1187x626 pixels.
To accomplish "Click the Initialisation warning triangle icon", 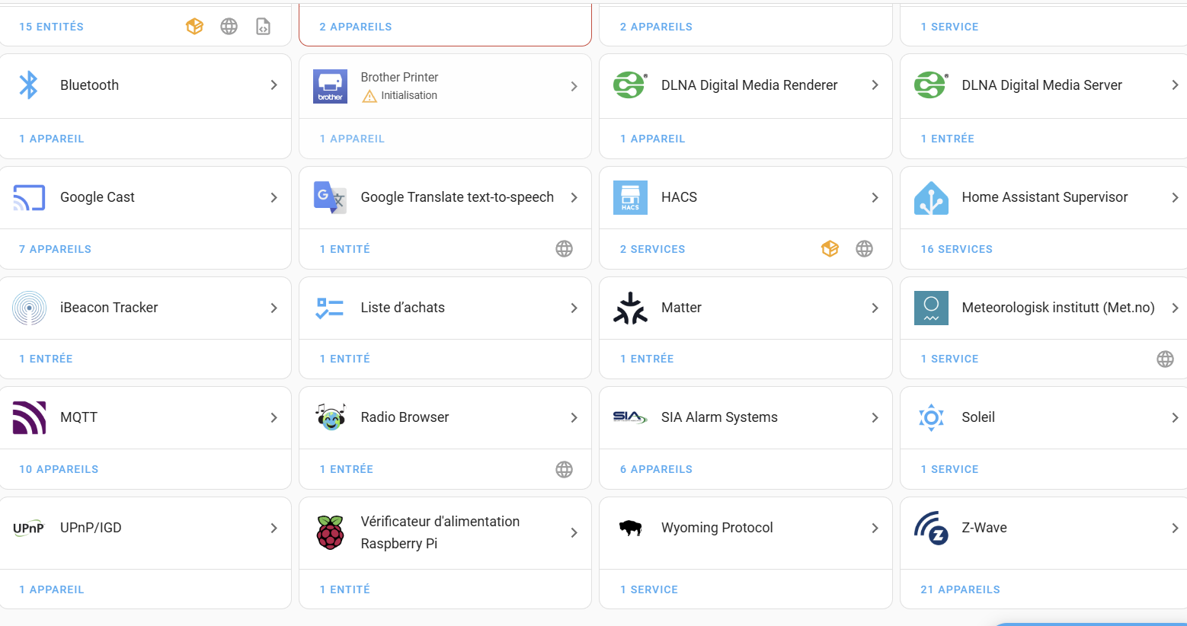I will click(370, 96).
